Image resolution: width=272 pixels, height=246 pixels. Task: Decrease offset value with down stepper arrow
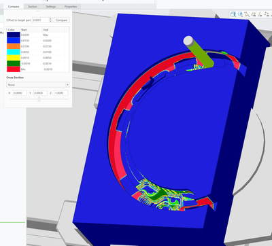coord(51,22)
